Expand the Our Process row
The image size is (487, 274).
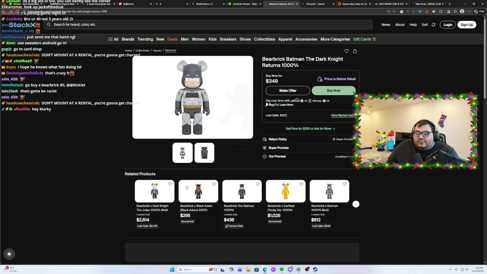point(310,156)
